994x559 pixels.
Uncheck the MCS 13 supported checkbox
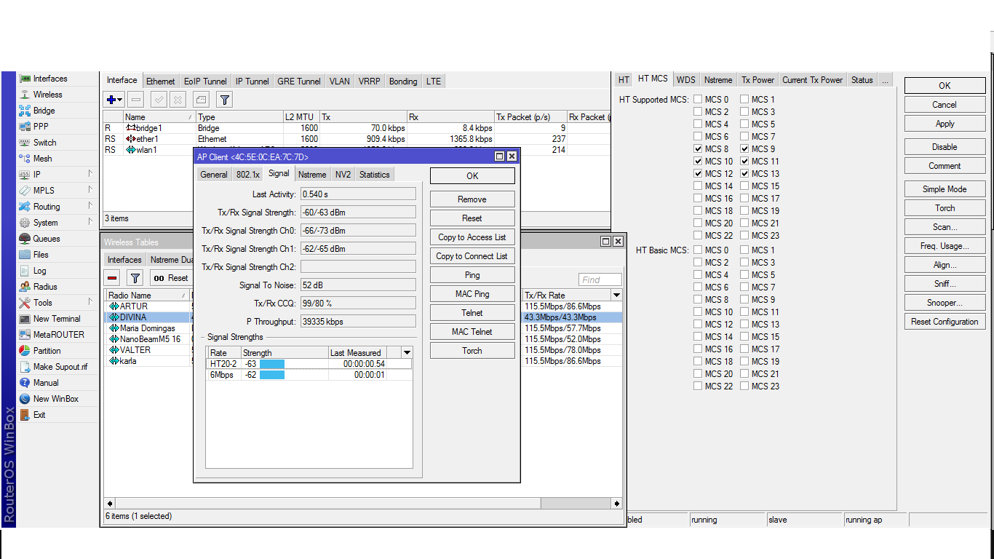(x=744, y=174)
